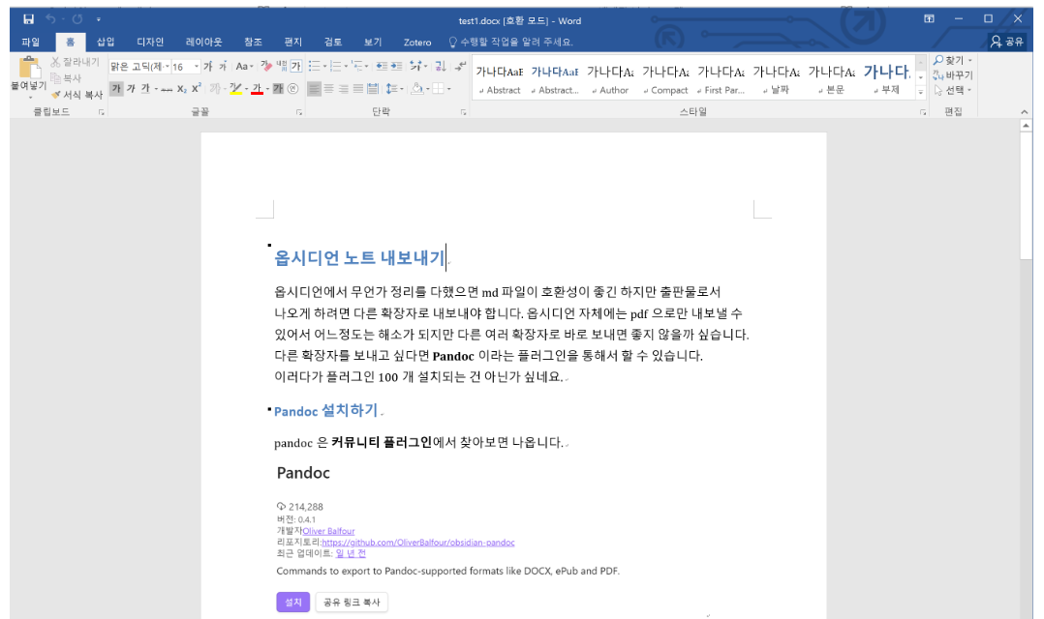Click the character border icon
The image size is (1044, 619).
(295, 66)
